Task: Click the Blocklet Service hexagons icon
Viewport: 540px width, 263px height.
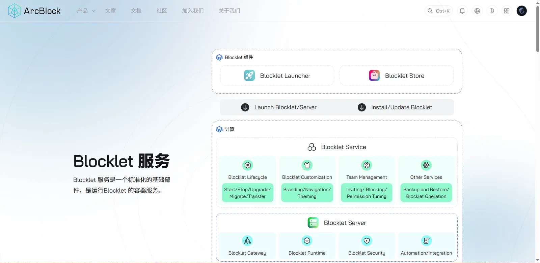Action: pyautogui.click(x=312, y=147)
